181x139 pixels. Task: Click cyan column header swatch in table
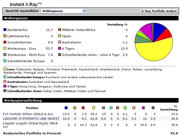111,108
